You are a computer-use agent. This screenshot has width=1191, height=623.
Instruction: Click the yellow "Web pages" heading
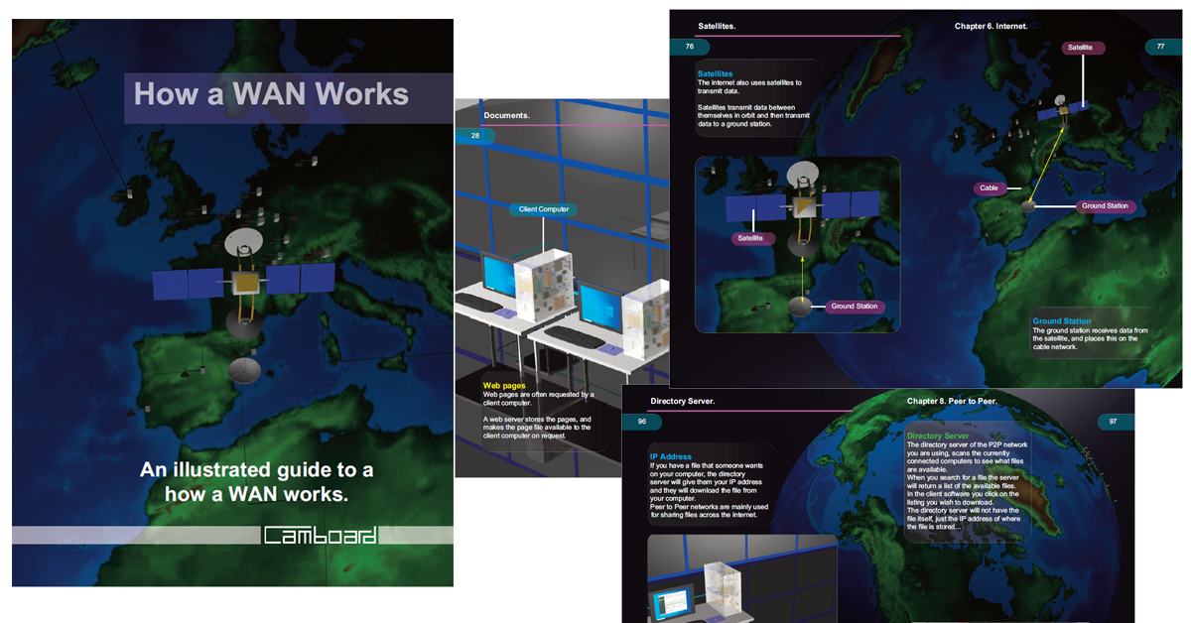tap(505, 385)
